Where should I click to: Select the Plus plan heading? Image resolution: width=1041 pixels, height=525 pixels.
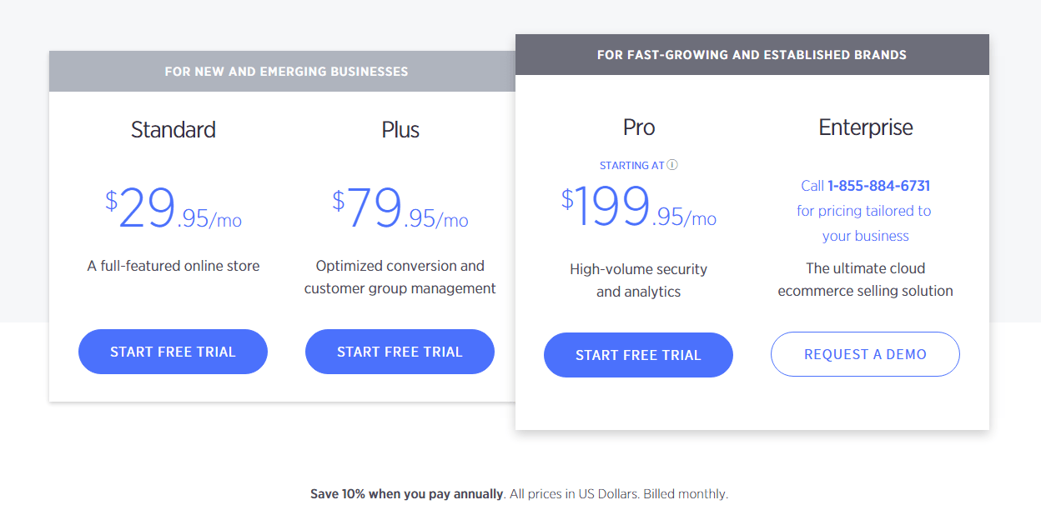[x=400, y=129]
